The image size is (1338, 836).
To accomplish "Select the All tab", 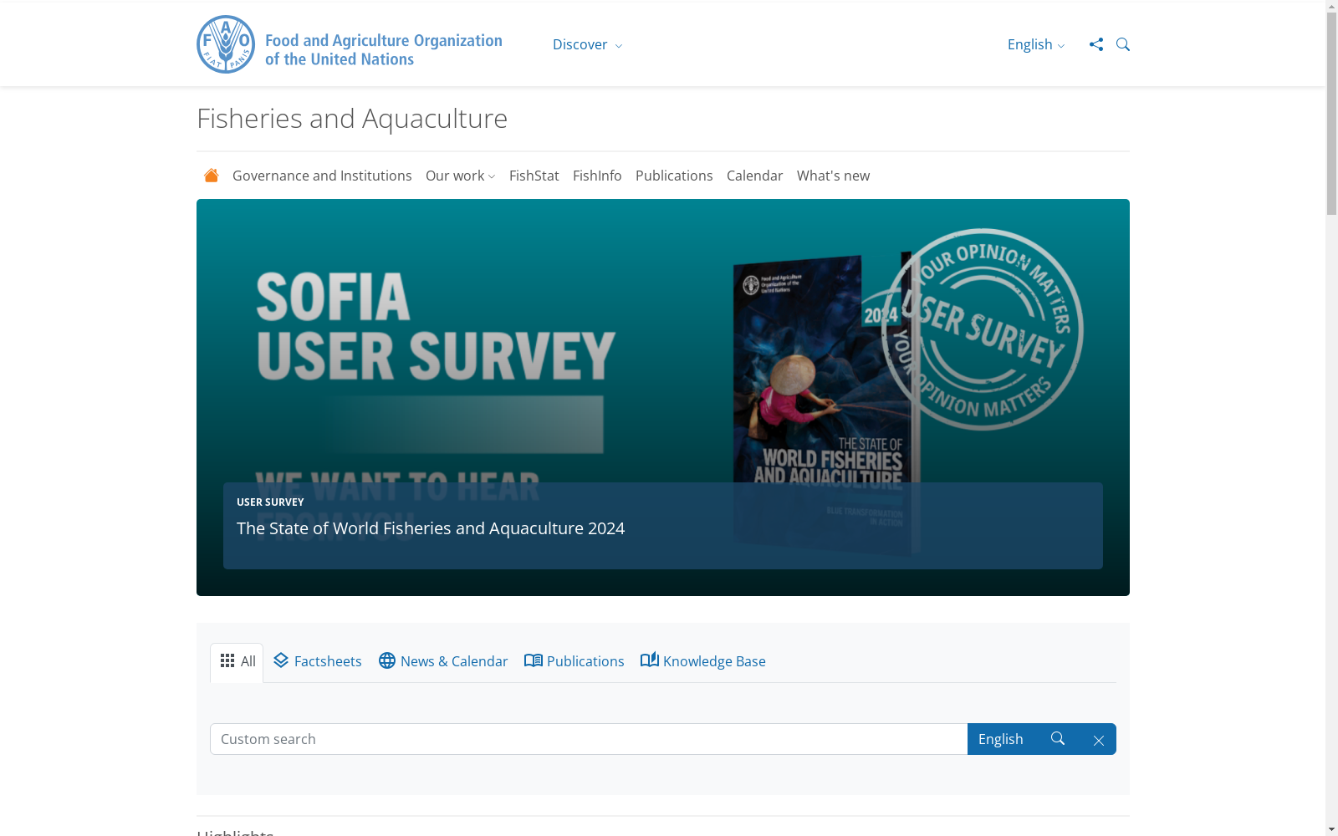I will click(237, 661).
